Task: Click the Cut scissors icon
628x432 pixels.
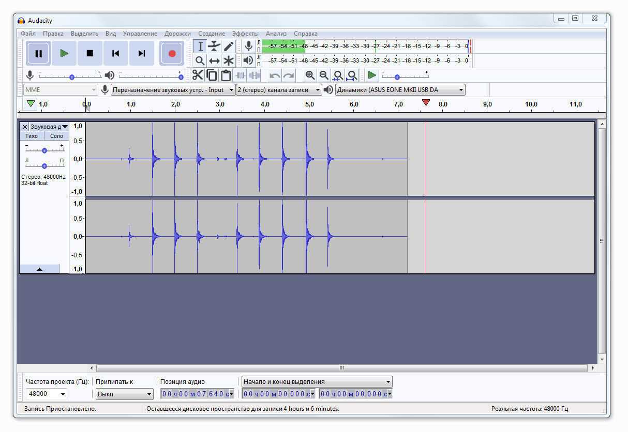Action: click(198, 75)
